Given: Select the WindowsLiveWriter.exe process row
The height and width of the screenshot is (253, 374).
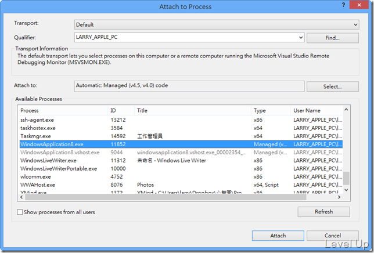Looking at the screenshot, I should click(x=181, y=161).
